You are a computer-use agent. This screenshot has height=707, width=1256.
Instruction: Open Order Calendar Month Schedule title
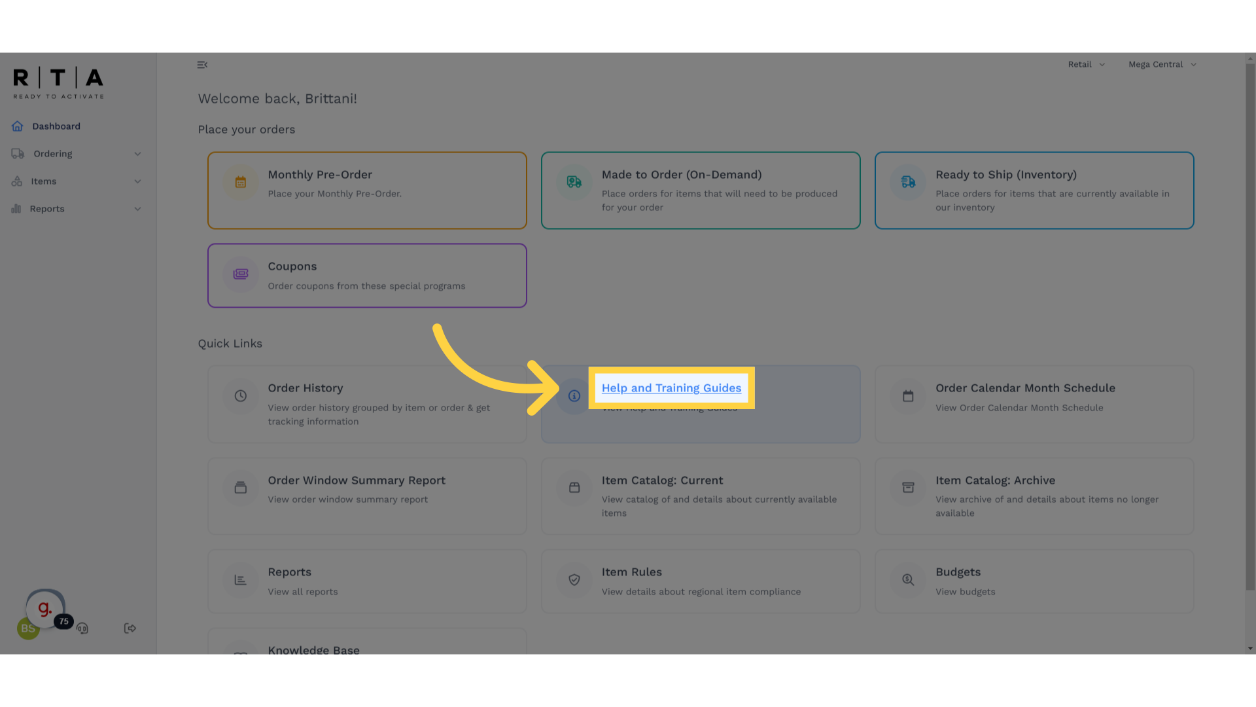(1025, 388)
